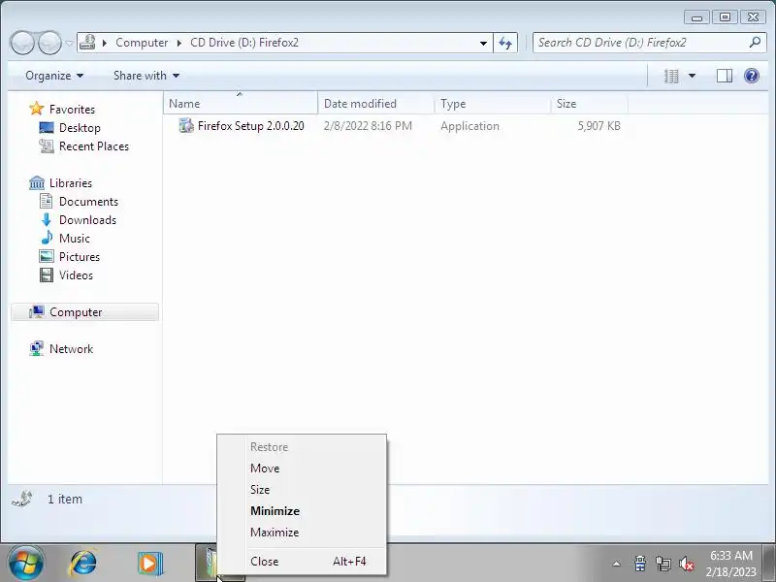The image size is (776, 582).
Task: Click the network tray icon
Action: point(663,564)
